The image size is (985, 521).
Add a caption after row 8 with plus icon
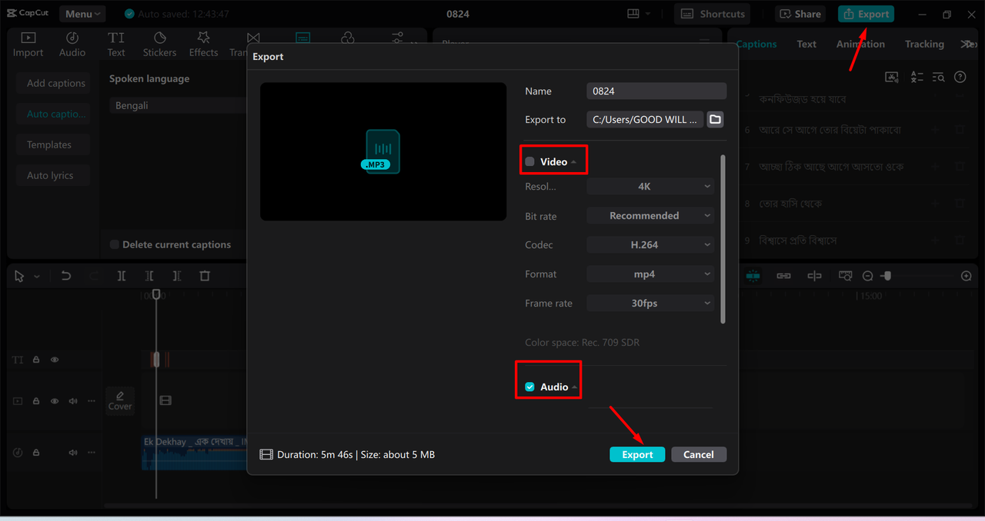click(x=935, y=204)
